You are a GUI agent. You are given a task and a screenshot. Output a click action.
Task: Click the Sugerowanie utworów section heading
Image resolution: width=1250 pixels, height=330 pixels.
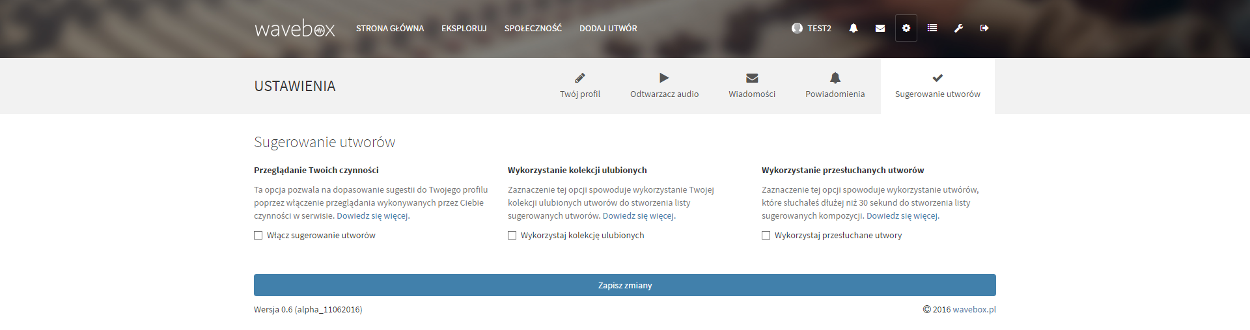[x=324, y=142]
